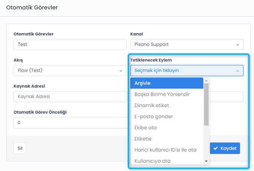Viewport: 254px width, 171px height.
Task: Select the Dinamik etiket option
Action: pos(167,105)
